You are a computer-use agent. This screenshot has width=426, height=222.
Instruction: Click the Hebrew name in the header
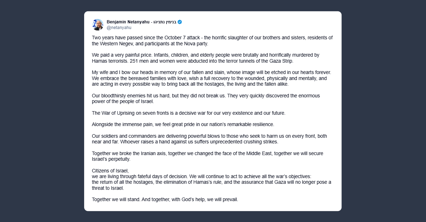[164, 22]
